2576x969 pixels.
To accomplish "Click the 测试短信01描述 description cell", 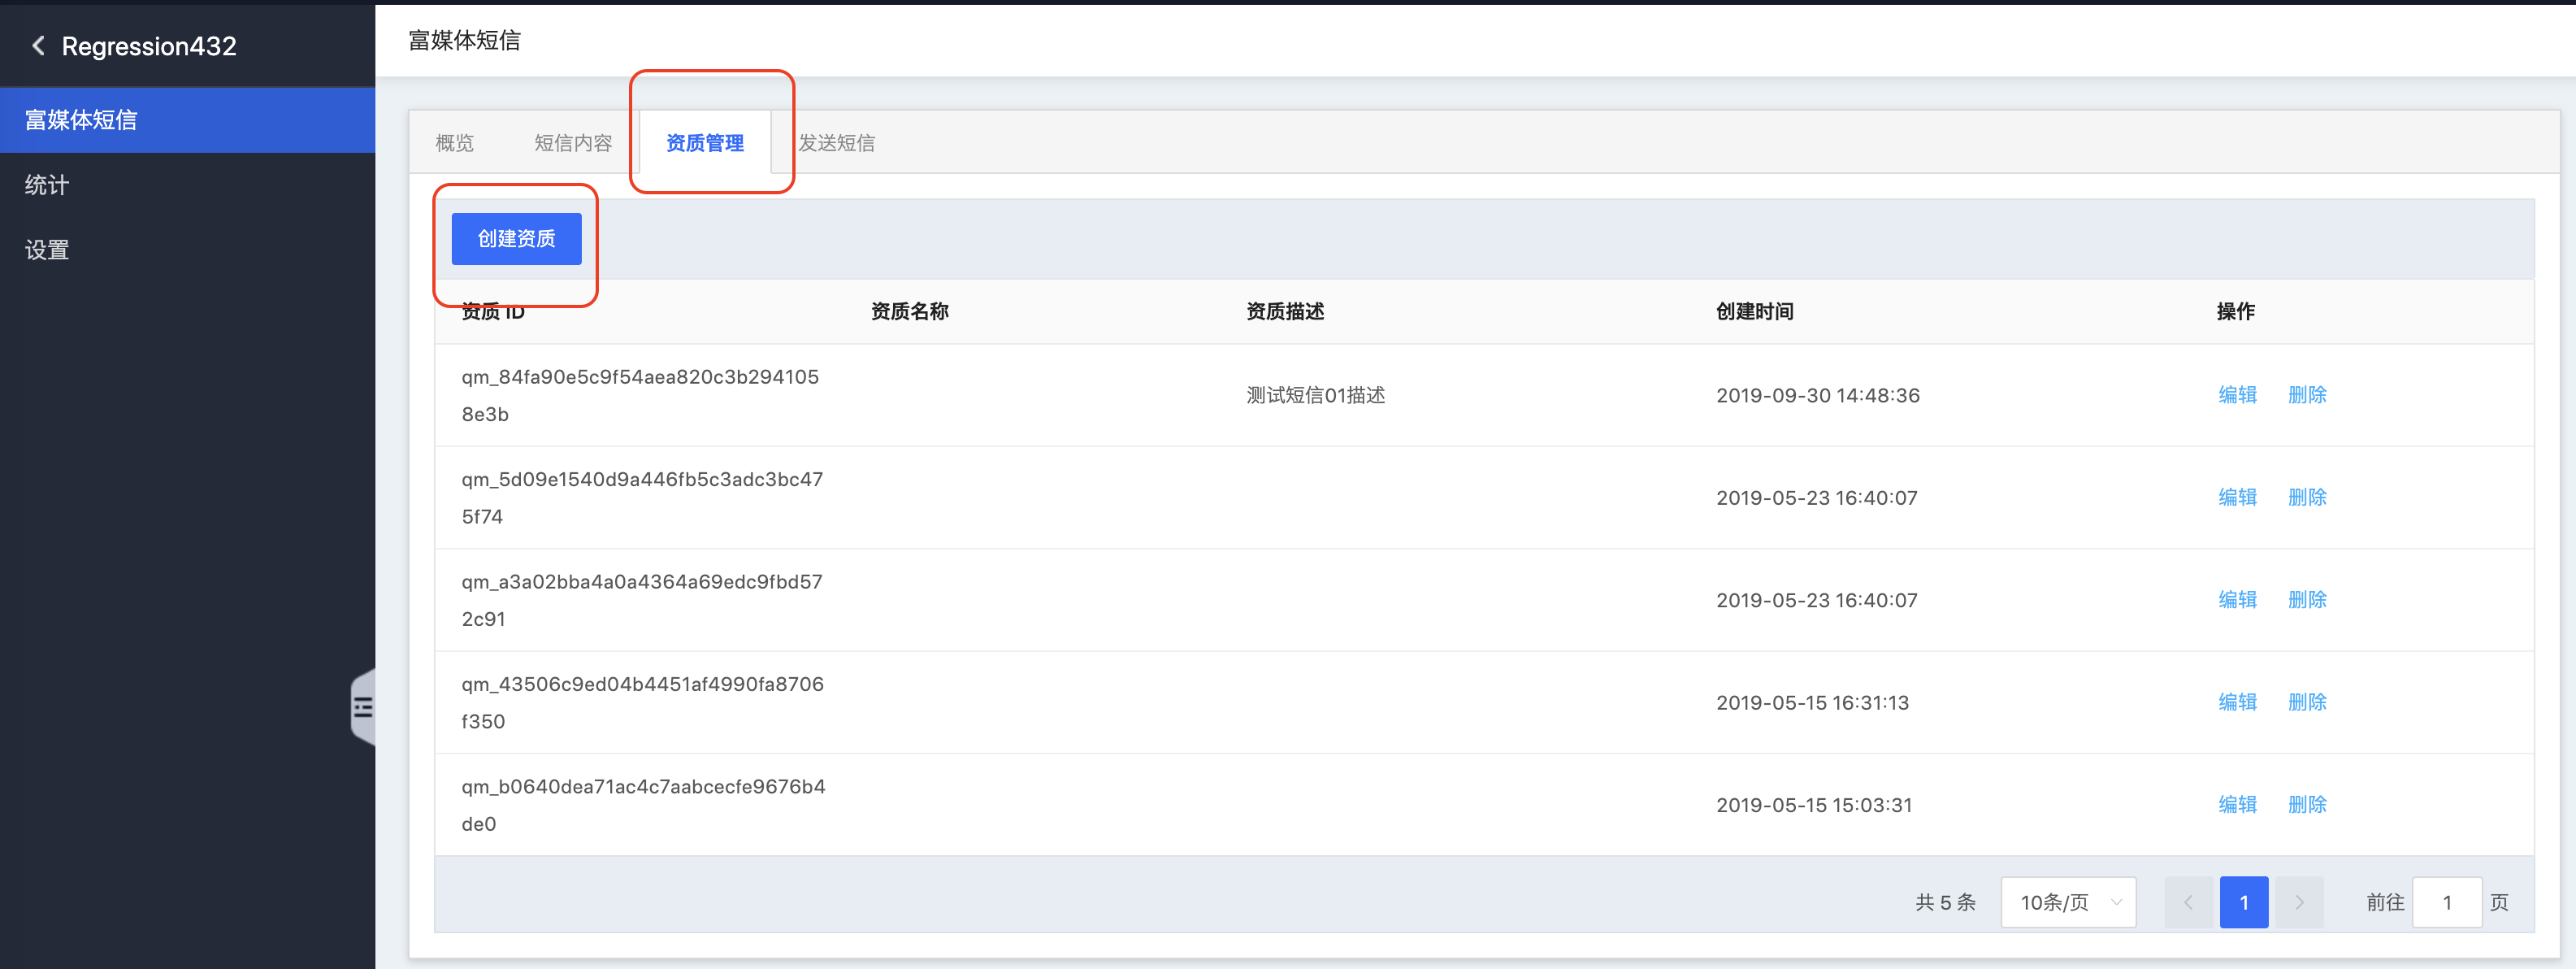I will tap(1315, 395).
